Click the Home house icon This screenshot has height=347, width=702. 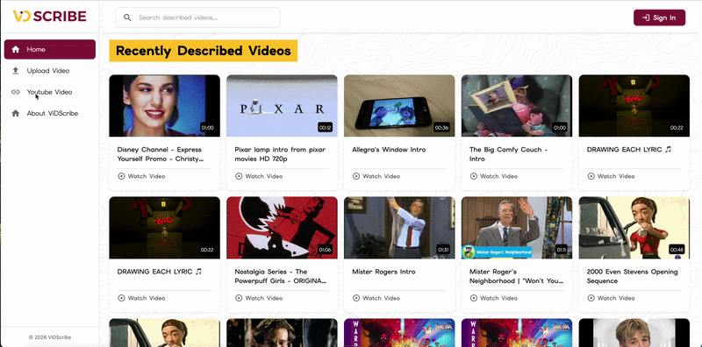pos(16,49)
